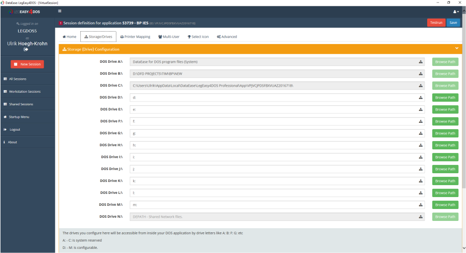Open Shared Sessions in sidebar
Viewport: 466px width, 253px height.
tap(27, 104)
